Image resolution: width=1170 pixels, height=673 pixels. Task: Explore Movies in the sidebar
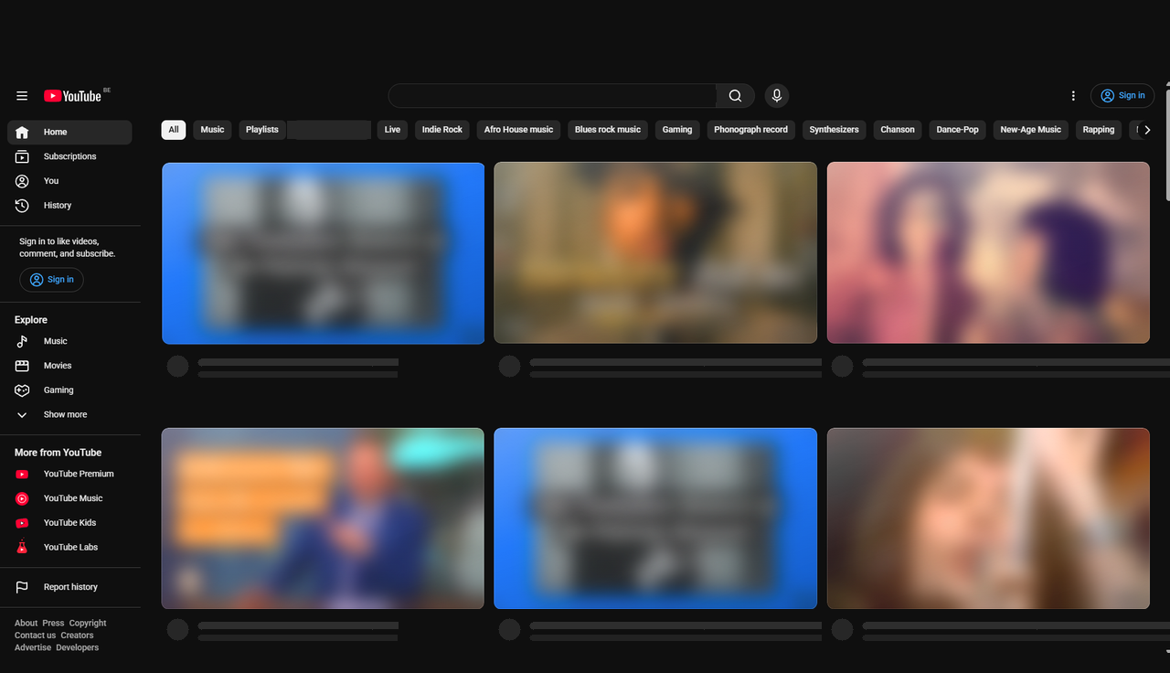tap(69, 366)
